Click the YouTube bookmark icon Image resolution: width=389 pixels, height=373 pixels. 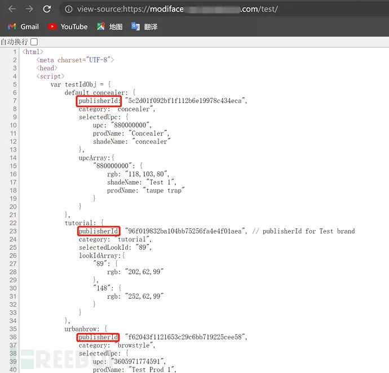(52, 26)
